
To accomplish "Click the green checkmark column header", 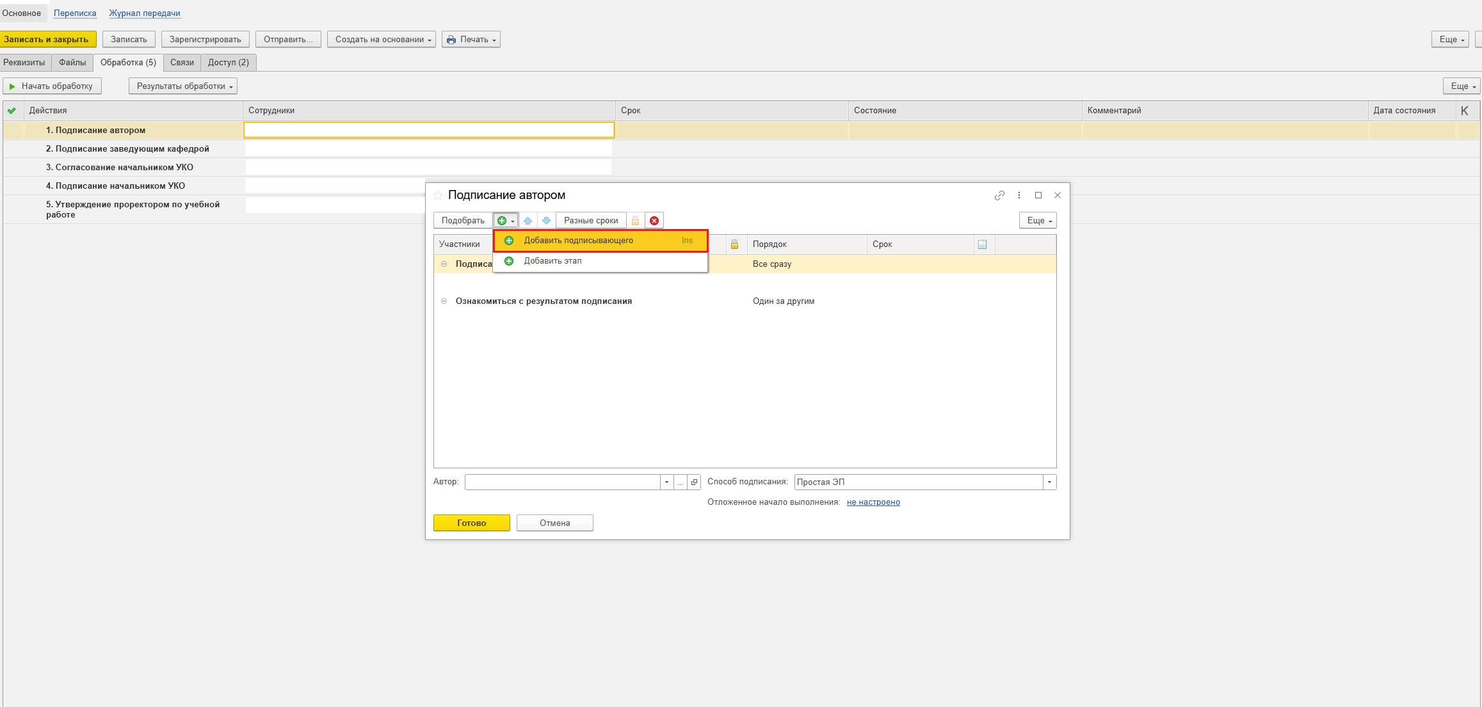I will 12,110.
